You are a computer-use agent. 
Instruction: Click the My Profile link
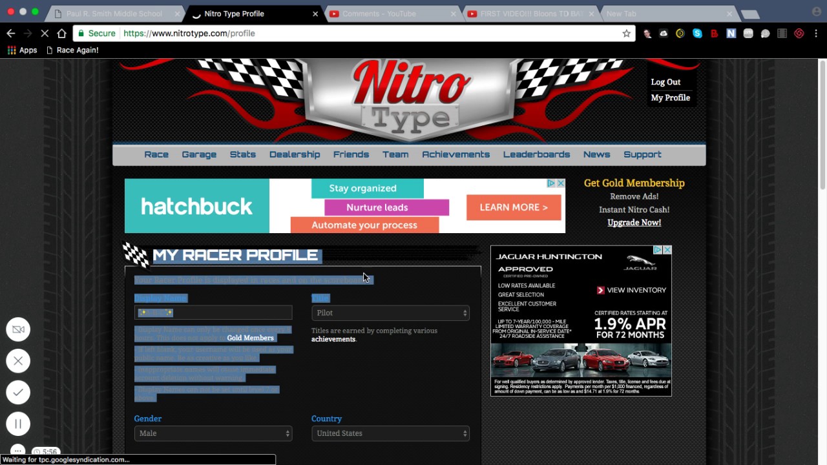[x=671, y=98]
